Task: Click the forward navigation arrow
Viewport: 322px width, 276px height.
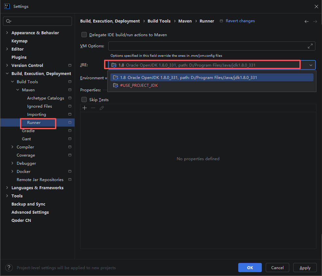Action: (x=315, y=22)
